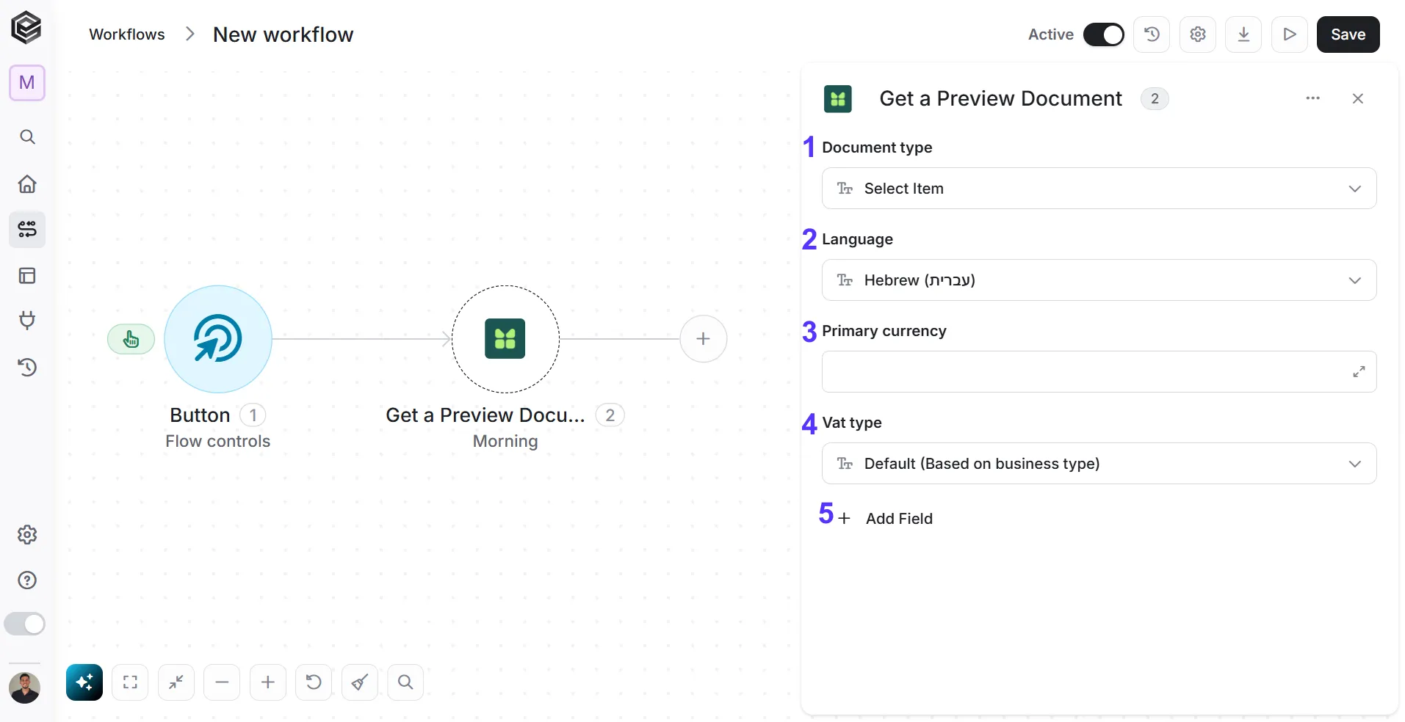
Task: Zoom in the canvas with plus
Action: tap(268, 682)
